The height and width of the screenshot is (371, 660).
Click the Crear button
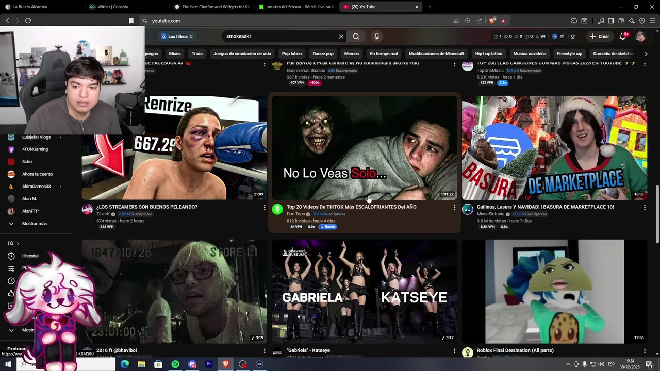pos(600,36)
